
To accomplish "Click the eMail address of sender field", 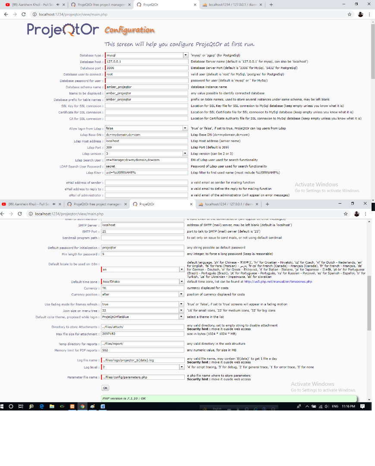I will (146, 183).
